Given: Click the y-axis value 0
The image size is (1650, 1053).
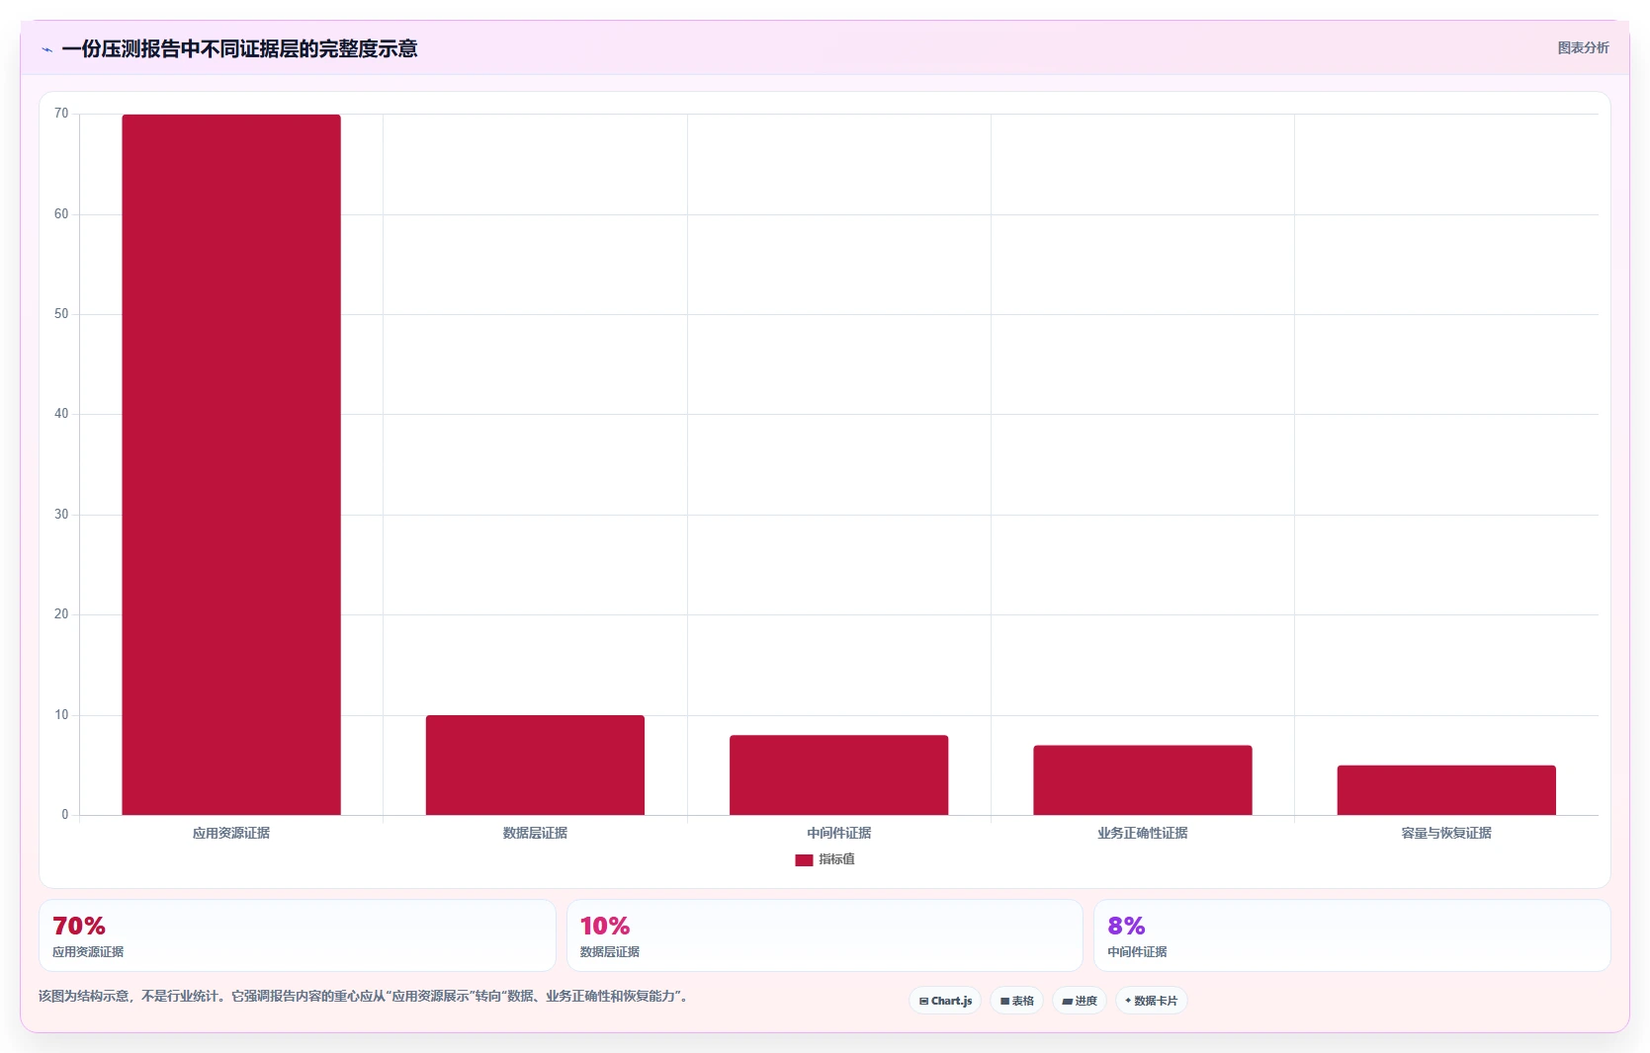Looking at the screenshot, I should [65, 815].
